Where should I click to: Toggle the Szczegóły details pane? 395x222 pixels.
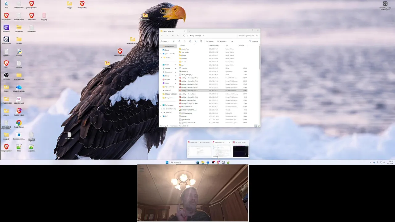point(253,41)
